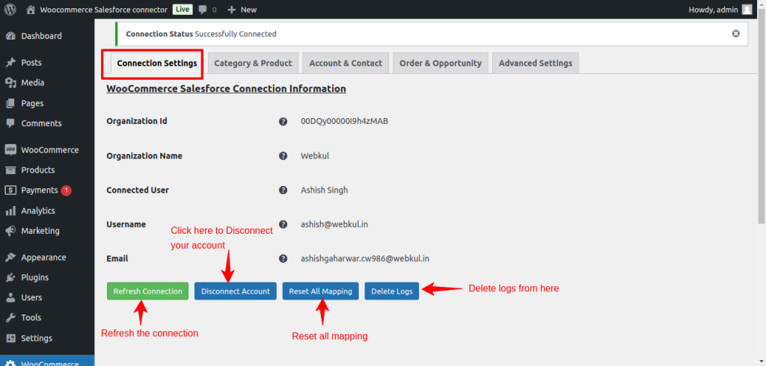Open the + New menu in admin bar
The width and height of the screenshot is (766, 366).
tap(242, 10)
